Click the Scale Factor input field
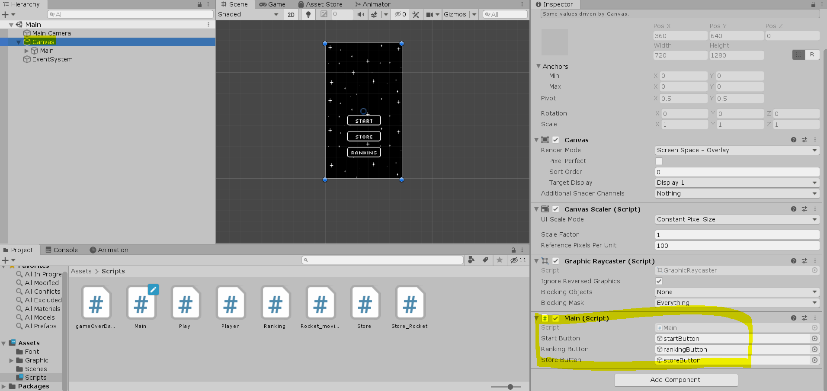 tap(737, 234)
